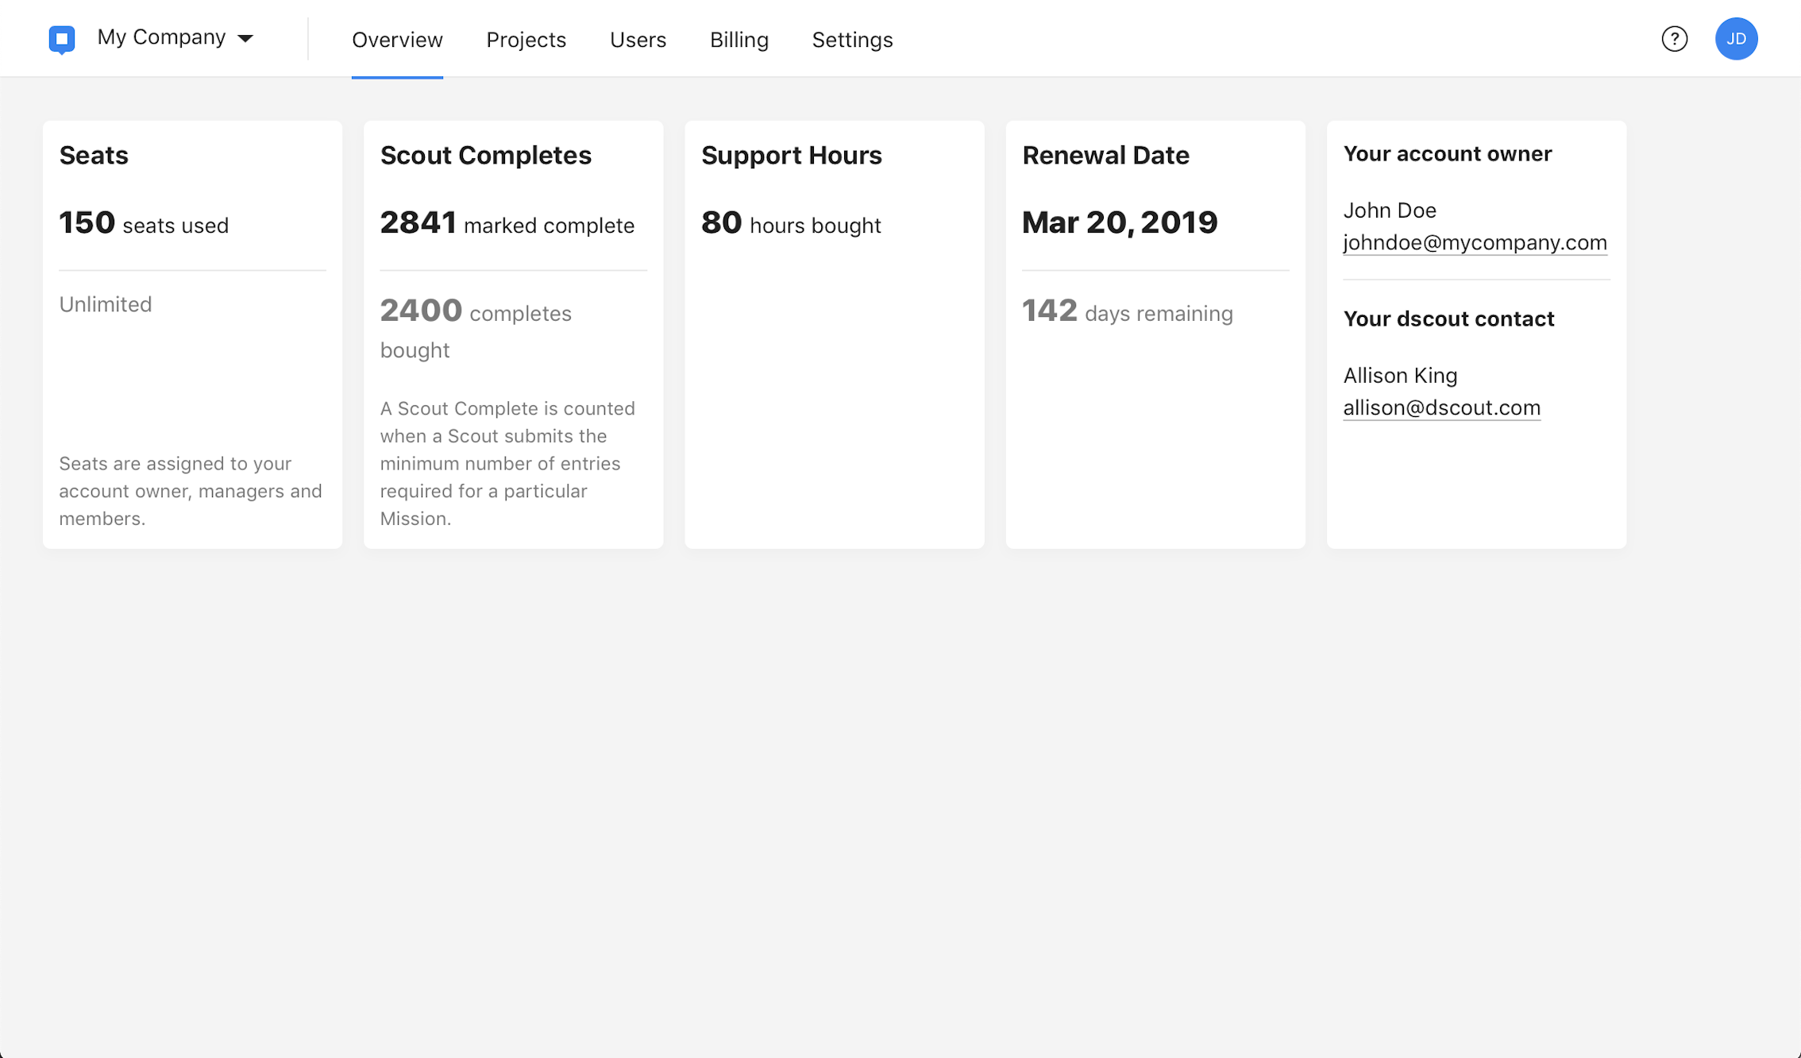Click the Support Hours card heading

click(x=791, y=155)
